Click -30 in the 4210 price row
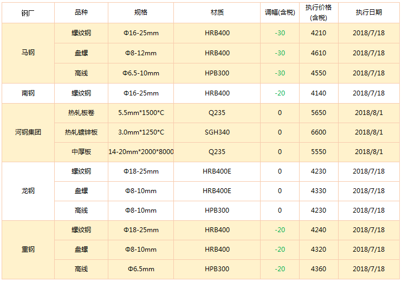 [280, 33]
